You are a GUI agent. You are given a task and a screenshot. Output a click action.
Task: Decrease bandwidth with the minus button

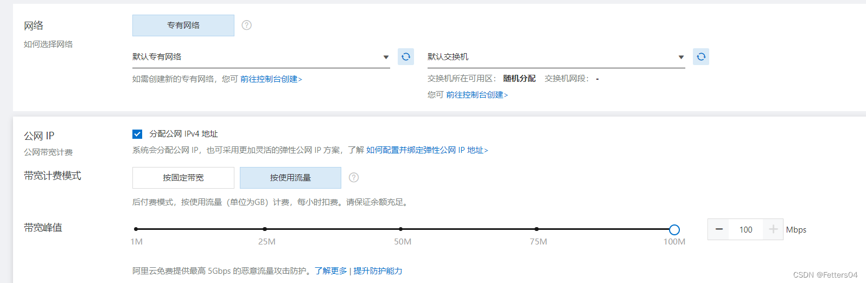(719, 229)
